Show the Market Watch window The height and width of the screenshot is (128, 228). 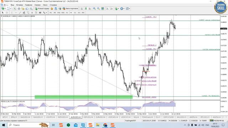coord(15,9)
